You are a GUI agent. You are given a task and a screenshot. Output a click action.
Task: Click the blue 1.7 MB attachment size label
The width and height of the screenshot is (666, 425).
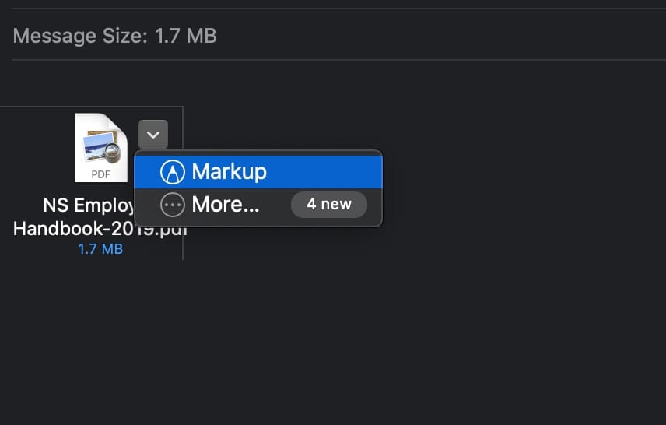pos(100,249)
